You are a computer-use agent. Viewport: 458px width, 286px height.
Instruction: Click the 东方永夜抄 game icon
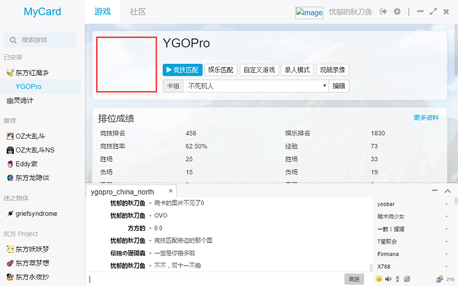pyautogui.click(x=10, y=277)
